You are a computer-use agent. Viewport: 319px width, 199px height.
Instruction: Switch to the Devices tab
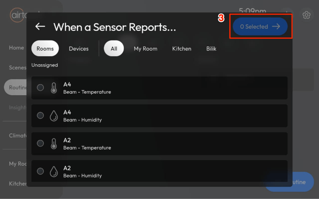(x=79, y=49)
